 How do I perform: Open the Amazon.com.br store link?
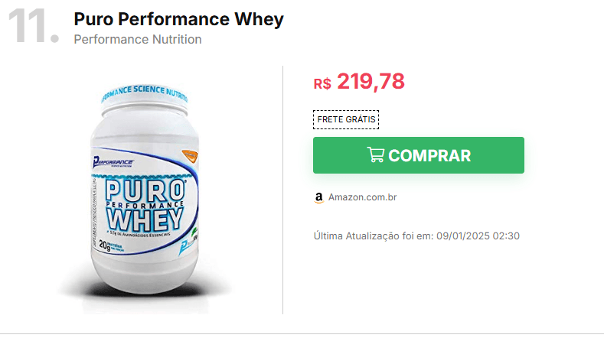(x=362, y=197)
